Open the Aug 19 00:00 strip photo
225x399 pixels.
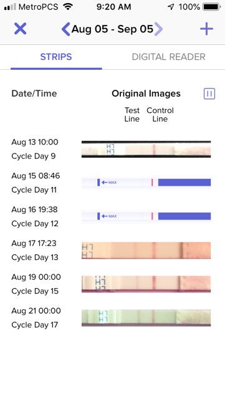point(146,284)
